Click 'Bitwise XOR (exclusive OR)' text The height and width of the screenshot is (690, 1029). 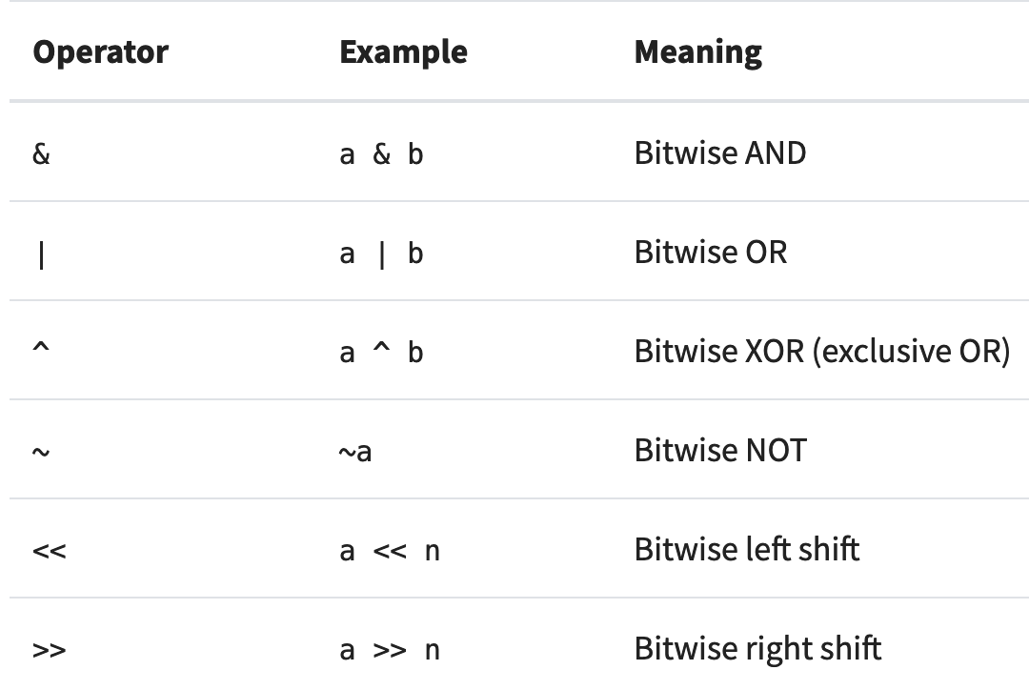pos(821,352)
